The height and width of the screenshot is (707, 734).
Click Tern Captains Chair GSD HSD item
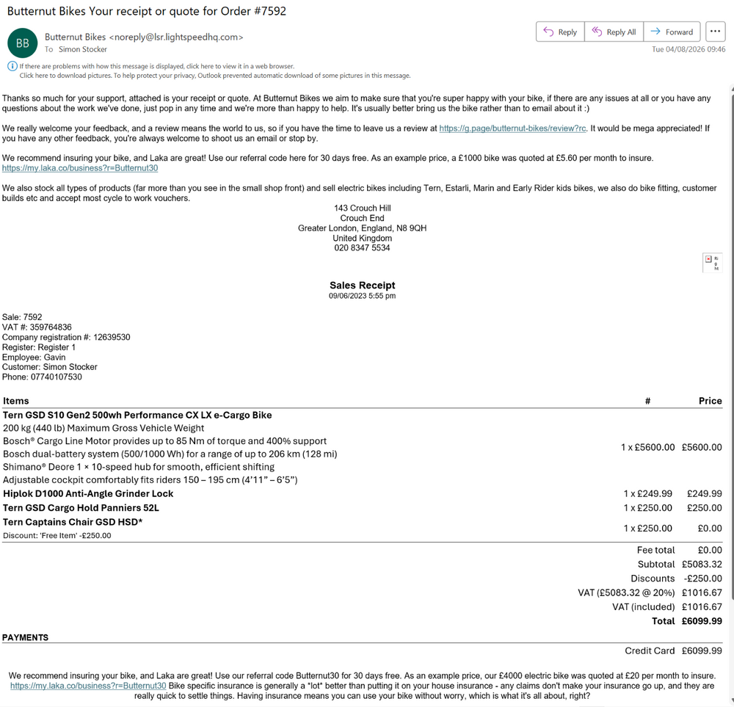[x=73, y=522]
